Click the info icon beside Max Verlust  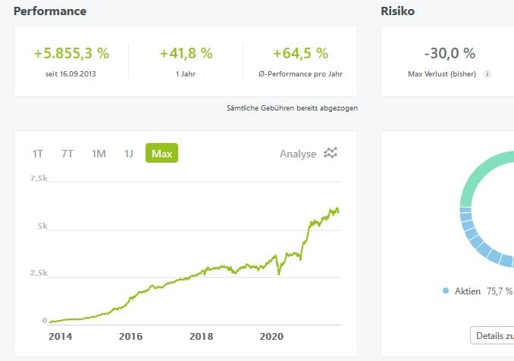point(487,74)
